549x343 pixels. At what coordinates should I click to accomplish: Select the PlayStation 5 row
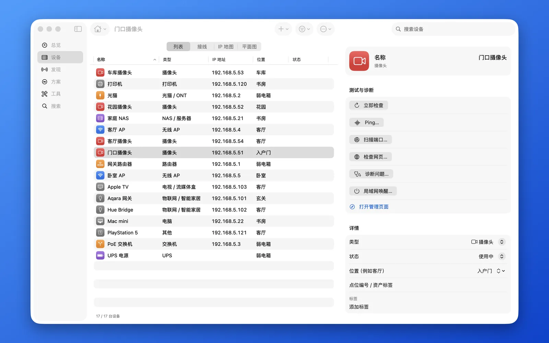214,233
